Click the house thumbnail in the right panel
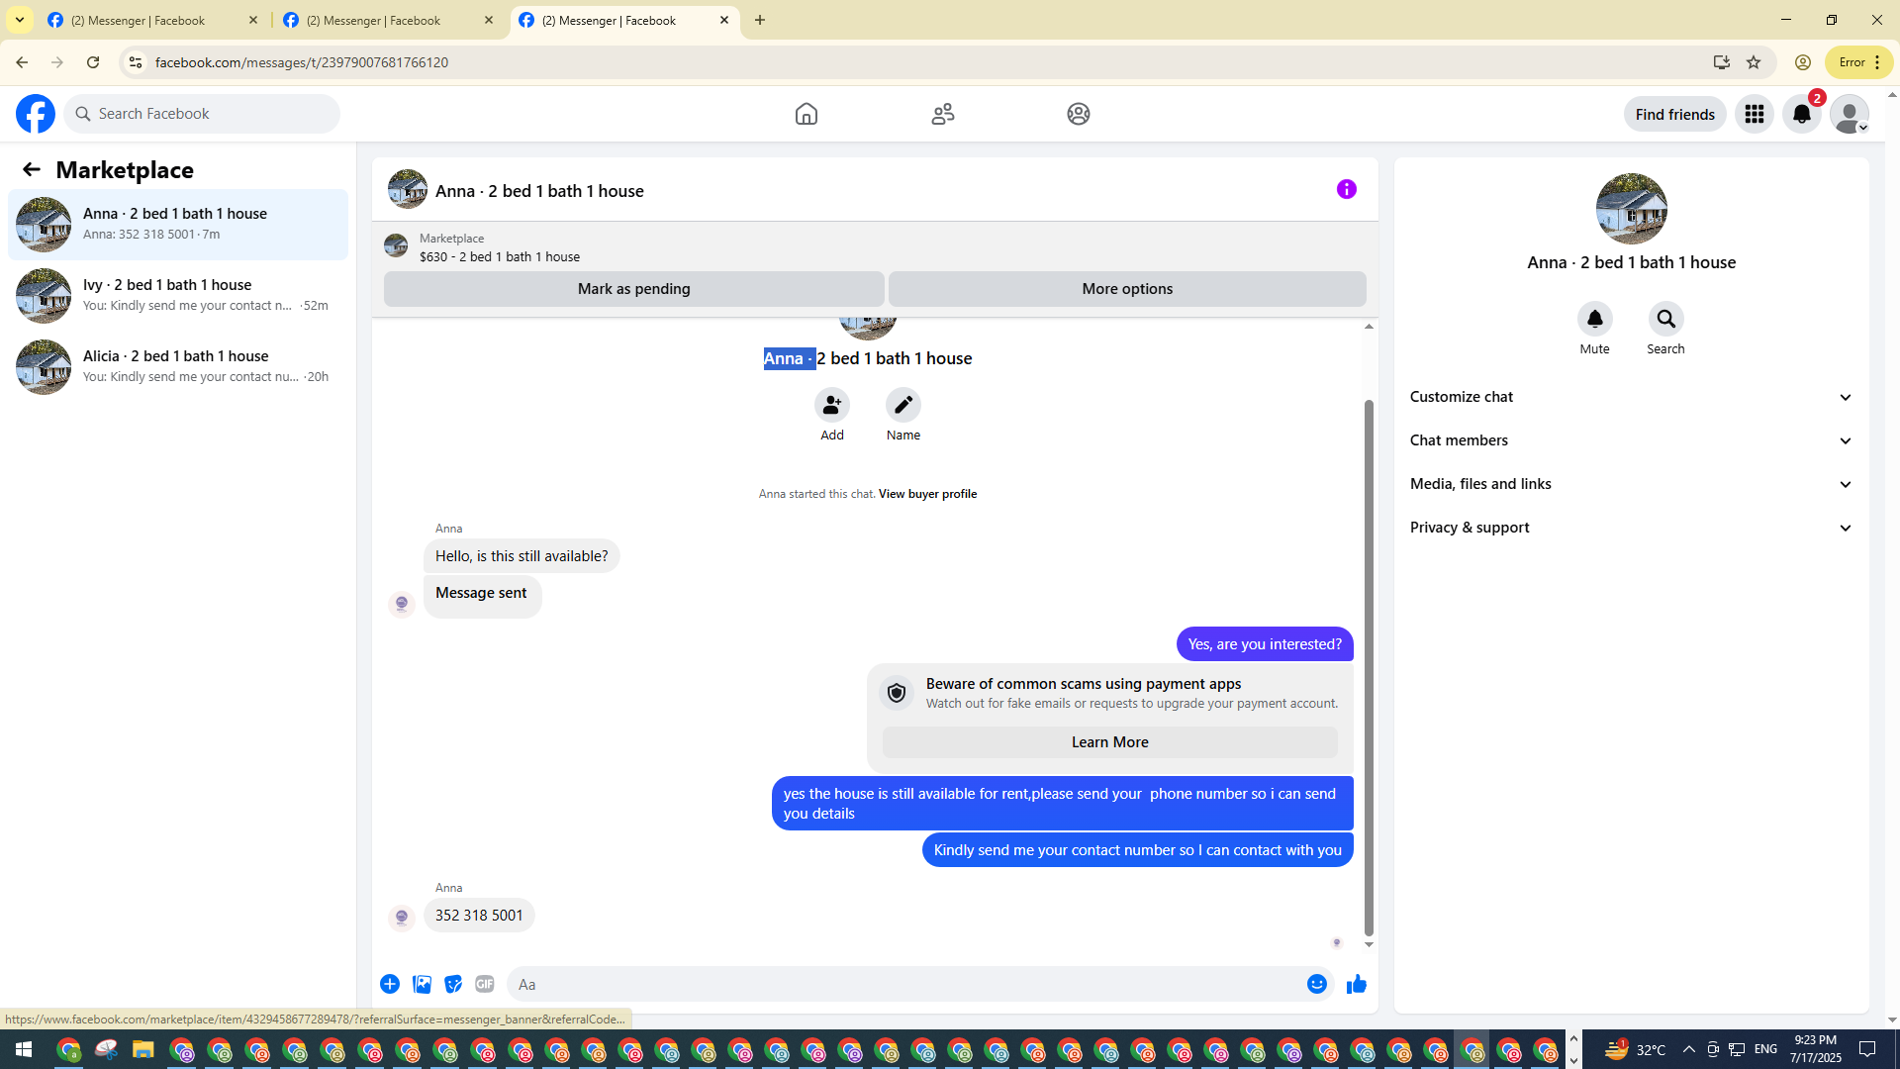1900x1069 pixels. 1632,209
